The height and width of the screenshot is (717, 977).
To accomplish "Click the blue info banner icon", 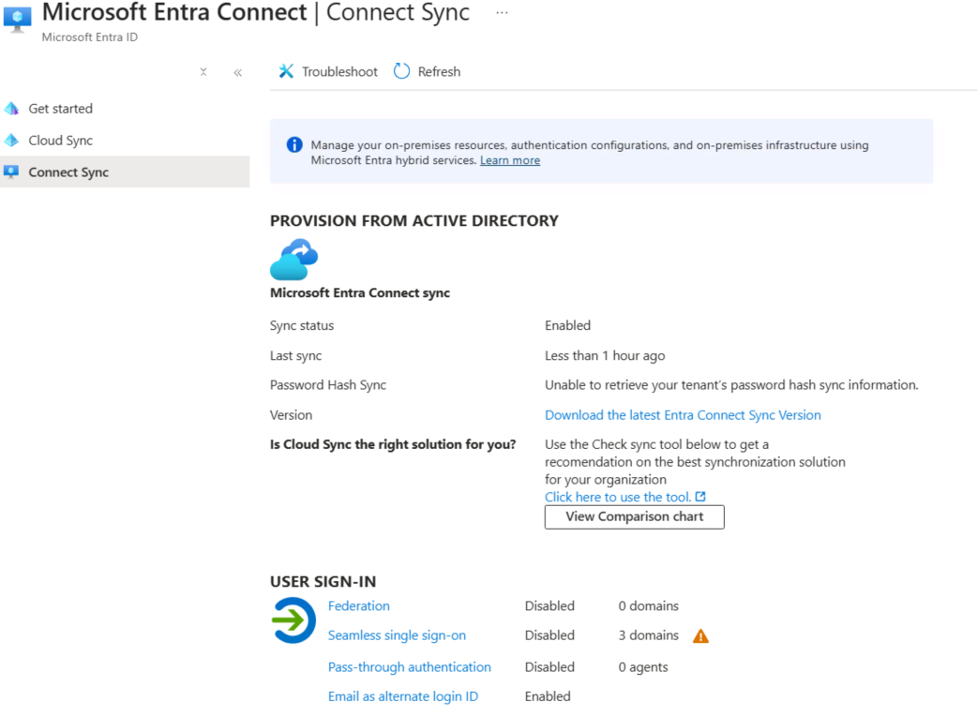I will pos(294,145).
